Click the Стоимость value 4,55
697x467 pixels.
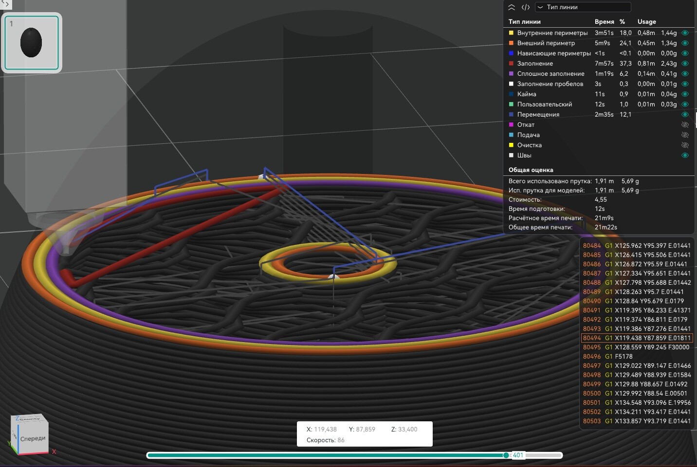pyautogui.click(x=601, y=200)
